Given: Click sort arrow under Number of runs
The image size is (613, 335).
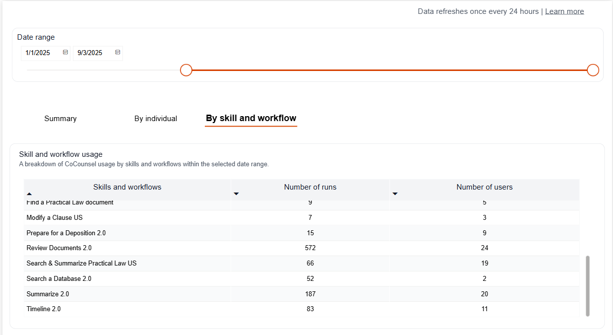Looking at the screenshot, I should click(236, 194).
